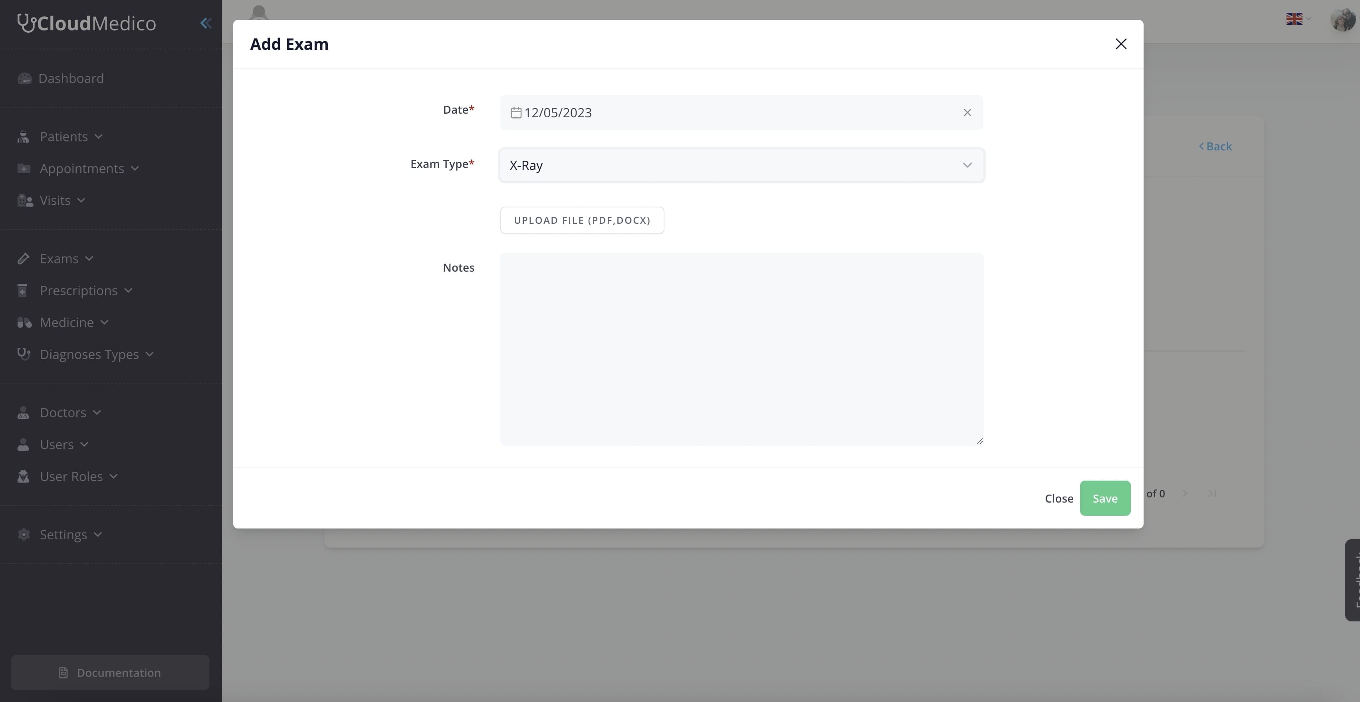
Task: Click the Appointments sidebar icon
Action: coord(24,168)
